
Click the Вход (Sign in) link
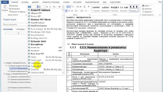[x=160, y=2]
